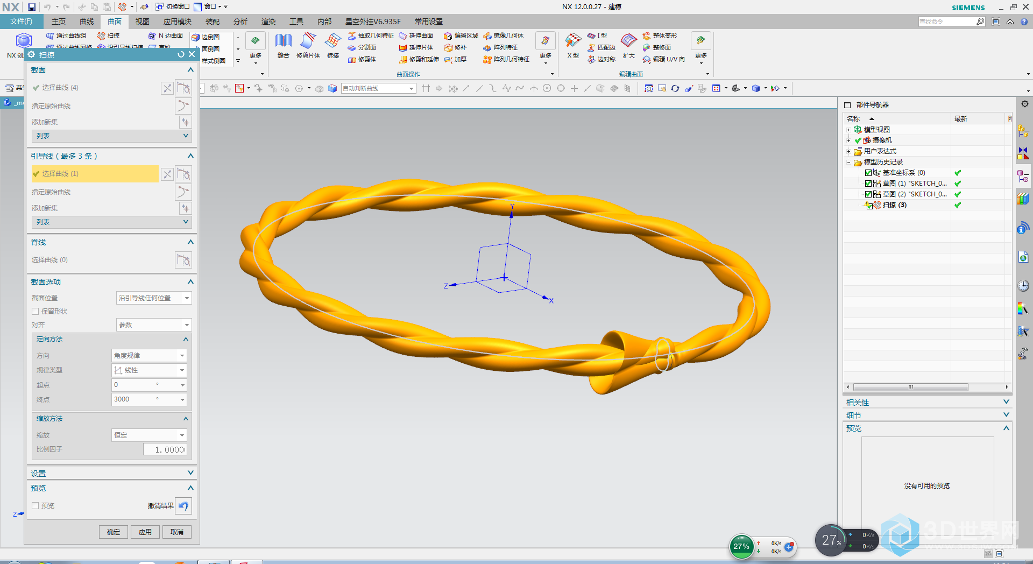Click the part navigator horizontal scrollbar
Screen dimensions: 1033x564
(911, 387)
